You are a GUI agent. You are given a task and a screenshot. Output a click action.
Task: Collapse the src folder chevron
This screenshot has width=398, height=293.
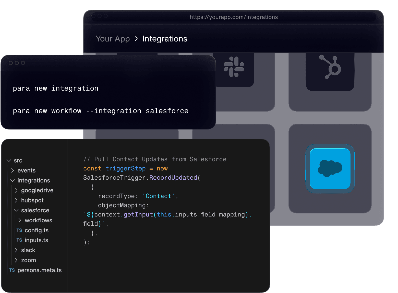tap(9, 160)
